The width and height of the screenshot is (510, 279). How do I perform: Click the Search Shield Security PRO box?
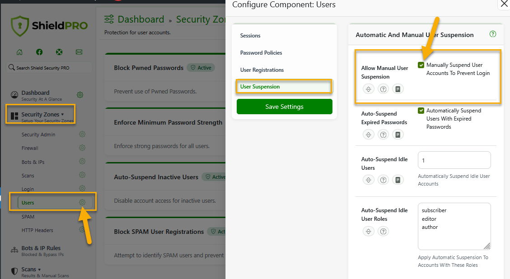tap(50, 68)
